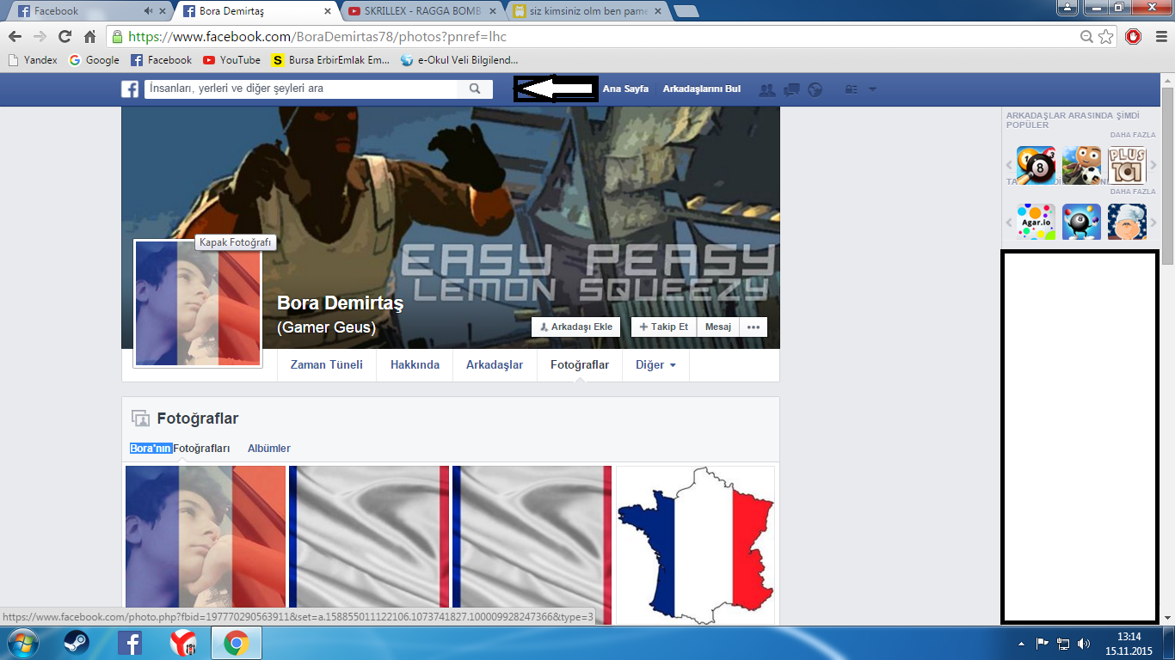Open the YouTube bookmark
1175x660 pixels.
coord(231,60)
